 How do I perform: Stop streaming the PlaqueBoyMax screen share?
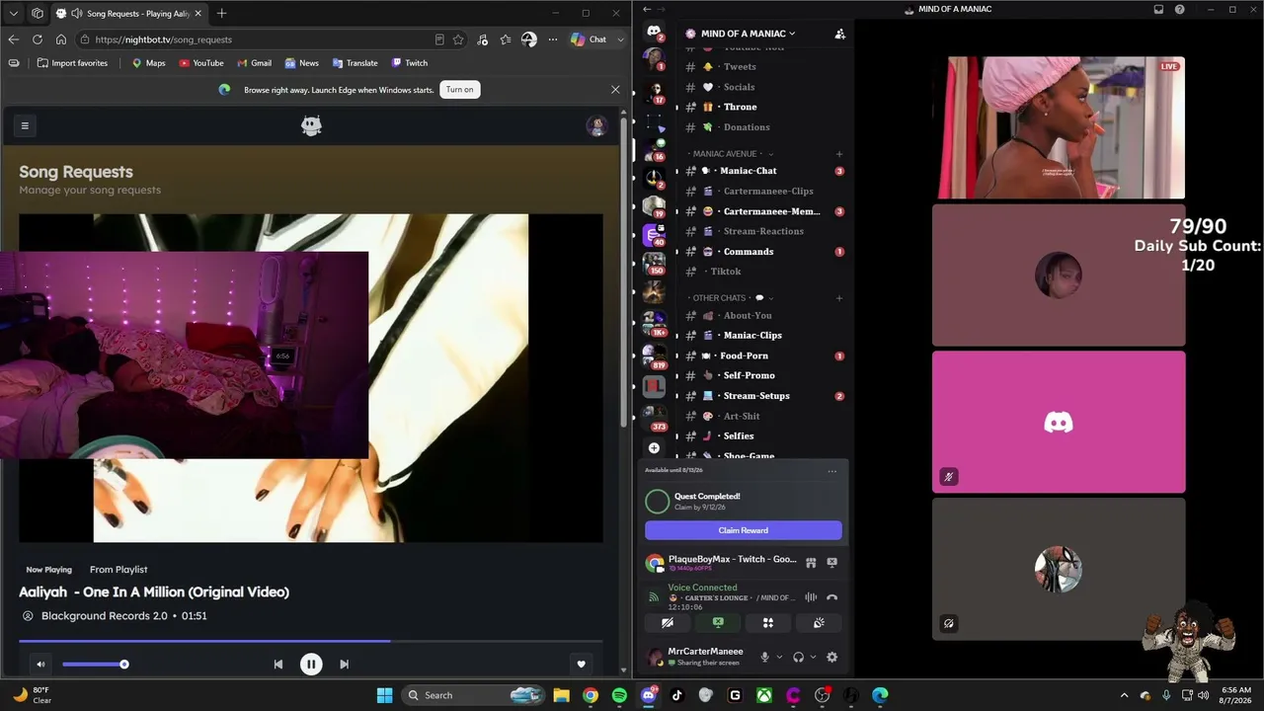pos(831,563)
